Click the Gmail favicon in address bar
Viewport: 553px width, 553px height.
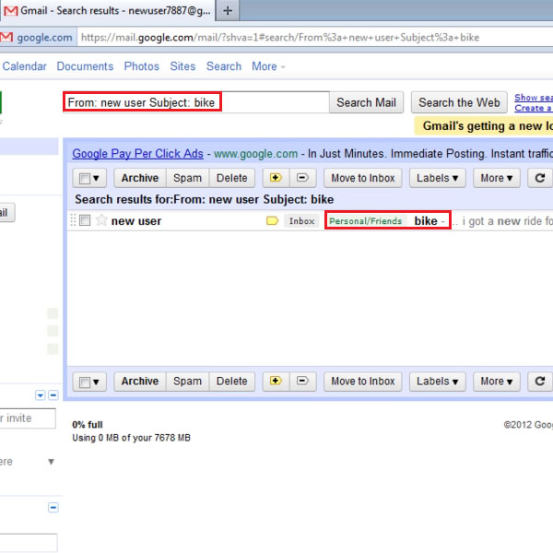pyautogui.click(x=6, y=38)
